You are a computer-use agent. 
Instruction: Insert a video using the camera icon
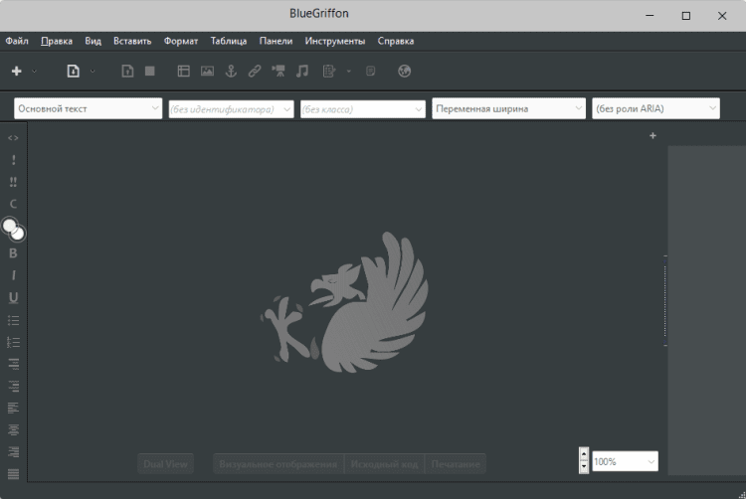point(279,72)
